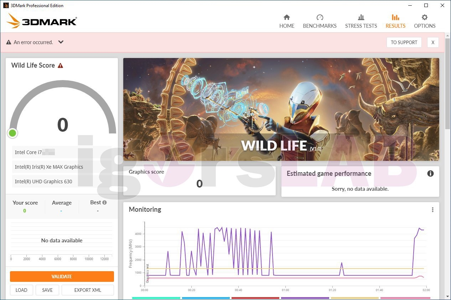Open STRESS TESTS bar-chart icon
The height and width of the screenshot is (300, 451).
[x=361, y=17]
